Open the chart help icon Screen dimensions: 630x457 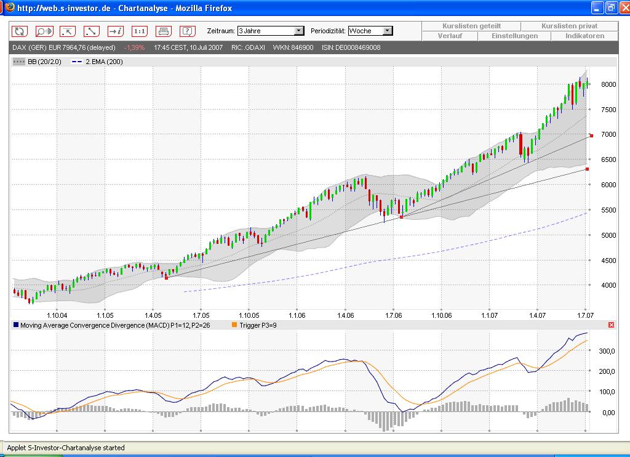(x=186, y=31)
